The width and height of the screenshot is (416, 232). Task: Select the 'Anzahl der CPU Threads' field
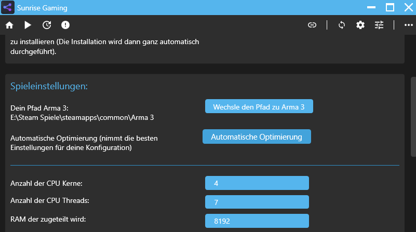coord(257,202)
